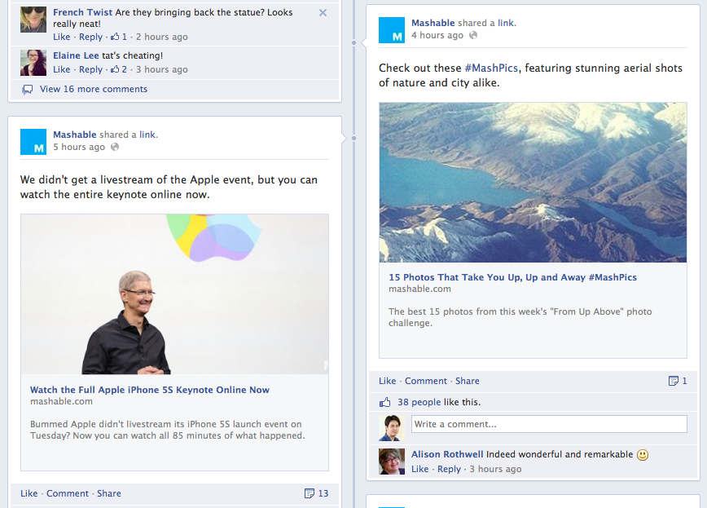Like the MashPics aerial shots post
Viewport: 707px width, 508px height.
point(388,381)
